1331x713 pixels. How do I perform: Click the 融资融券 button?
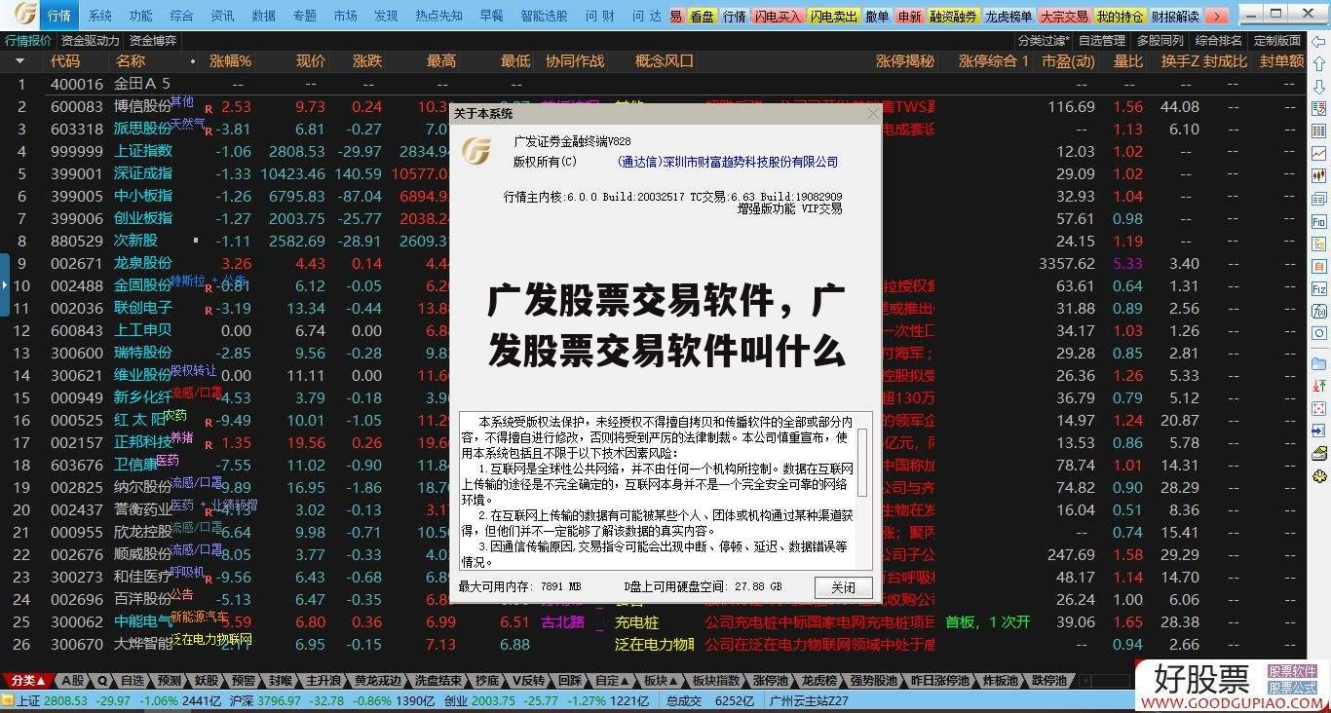[953, 17]
